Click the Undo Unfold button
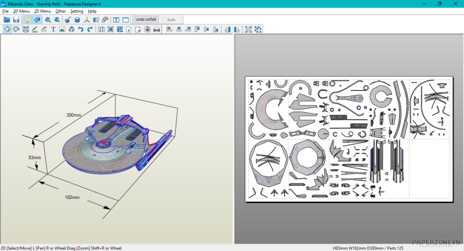This screenshot has width=464, height=251. (146, 20)
